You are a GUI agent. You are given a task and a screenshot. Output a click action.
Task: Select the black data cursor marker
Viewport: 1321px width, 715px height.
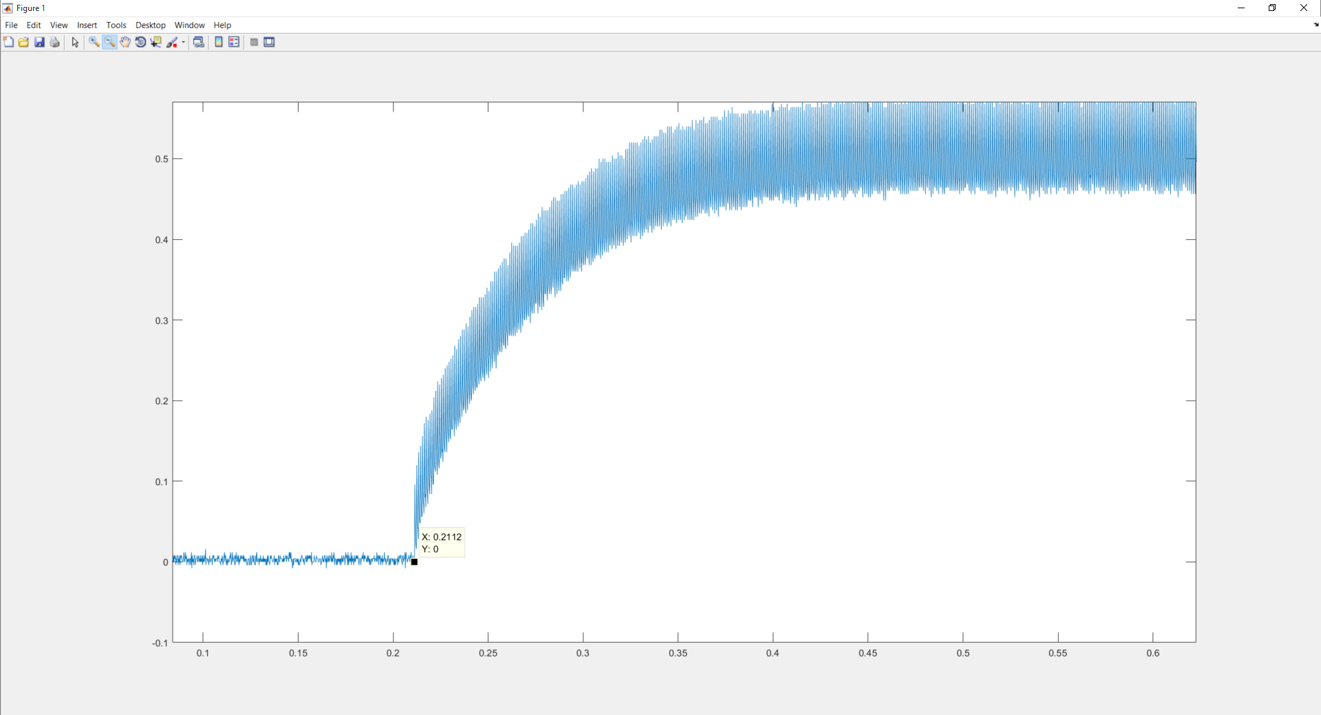coord(414,562)
